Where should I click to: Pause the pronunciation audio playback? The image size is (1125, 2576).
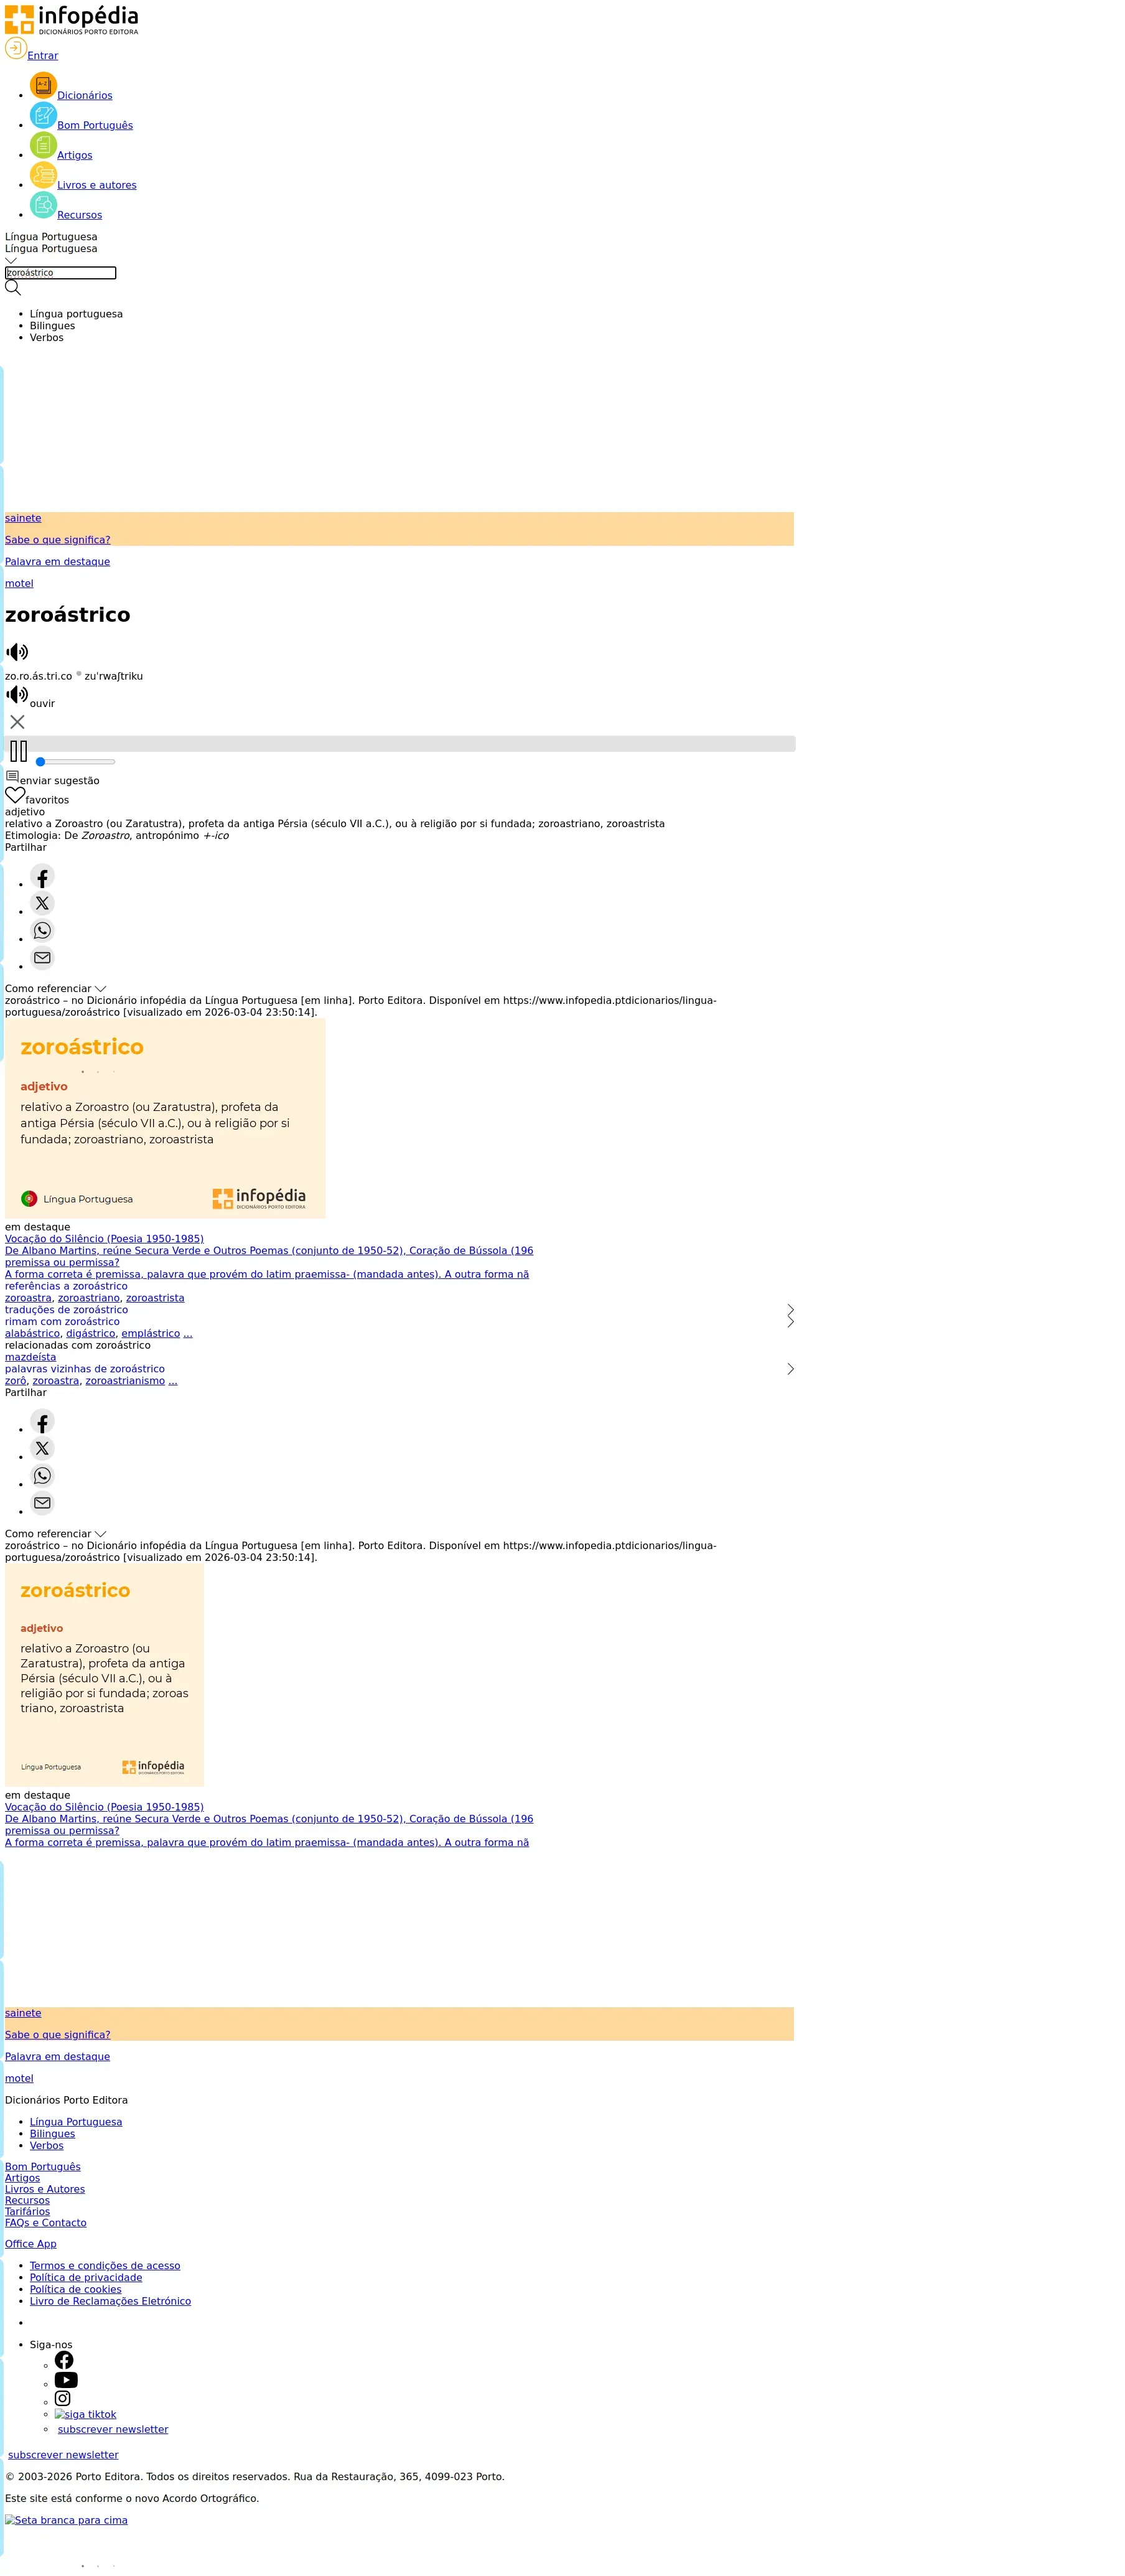coord(18,751)
